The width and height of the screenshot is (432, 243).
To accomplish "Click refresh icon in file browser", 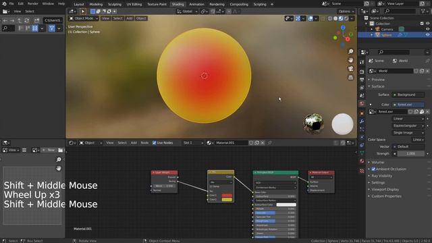I will [x=27, y=20].
